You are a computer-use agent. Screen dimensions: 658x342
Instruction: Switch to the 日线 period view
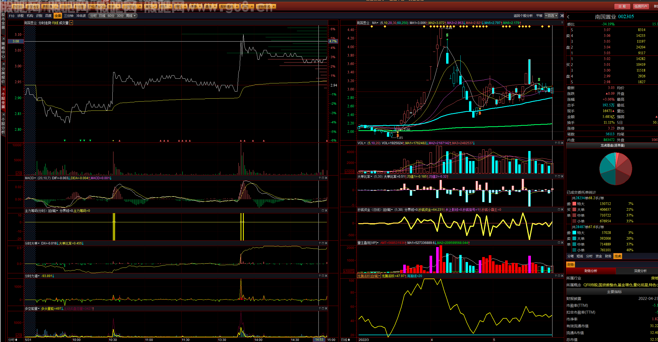point(102,16)
